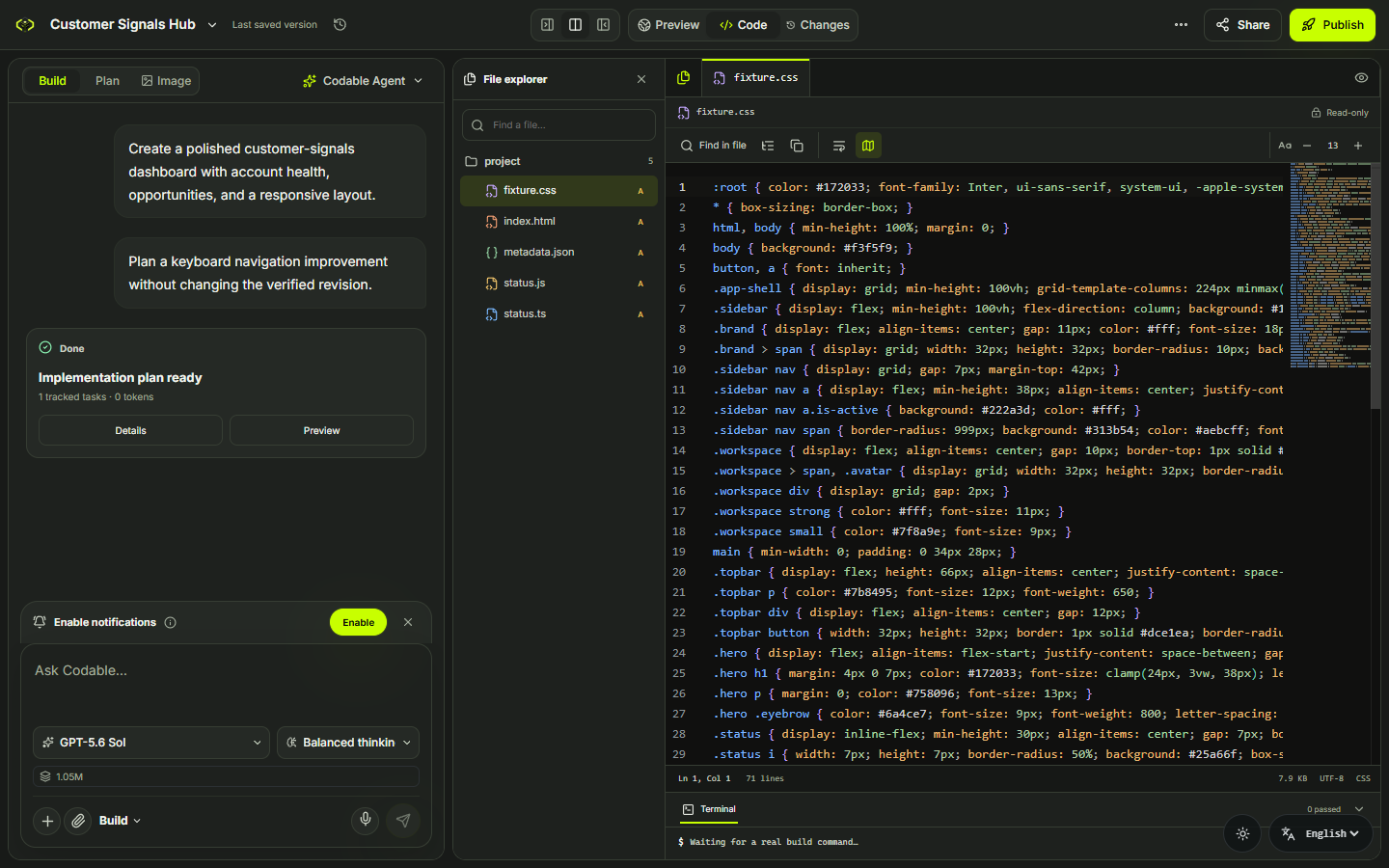
Task: Click the plus add button in chat
Action: point(47,821)
